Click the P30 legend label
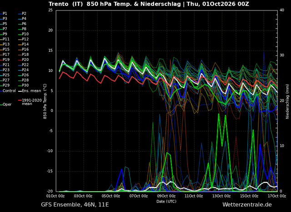The width and height of the screenshot is (291, 212). point(25,85)
